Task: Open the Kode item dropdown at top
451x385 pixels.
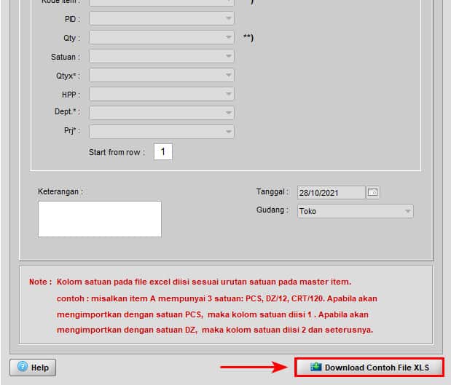Action: tap(229, 2)
